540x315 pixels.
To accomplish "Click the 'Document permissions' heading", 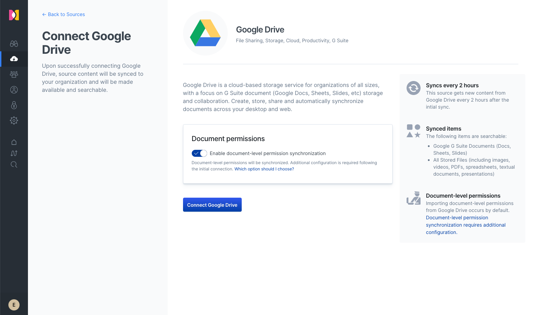I will (x=228, y=139).
